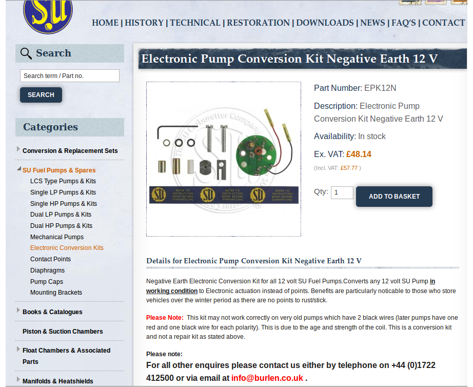Click the underlined 'in working condition' text
Viewport: 473px width, 387px height.
(172, 291)
